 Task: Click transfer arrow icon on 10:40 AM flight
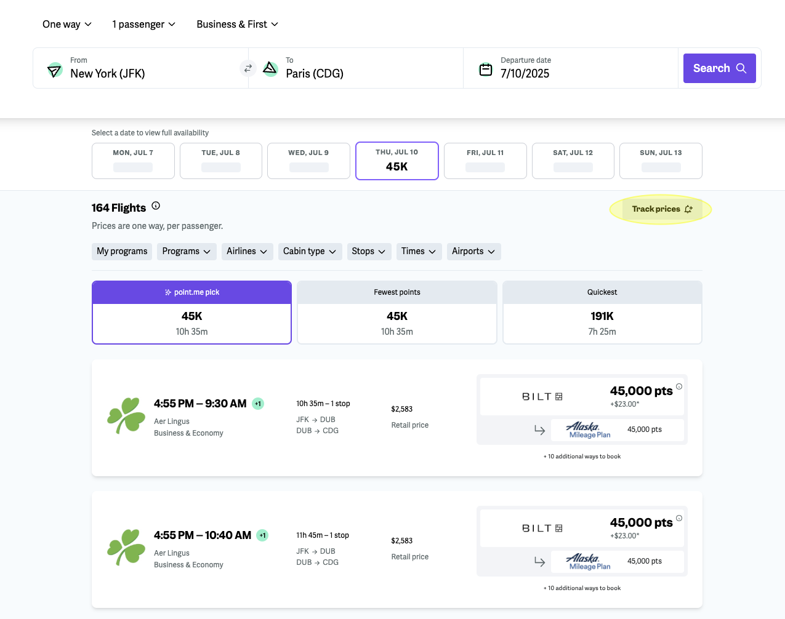click(539, 561)
